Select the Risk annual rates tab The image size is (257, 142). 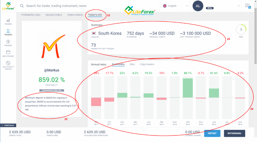pyautogui.click(x=132, y=64)
